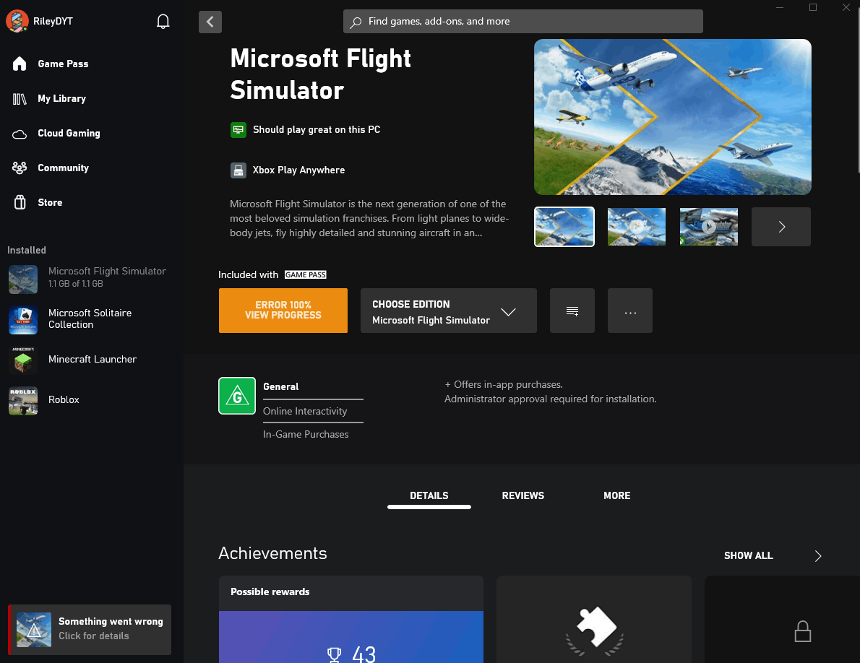The width and height of the screenshot is (860, 663).
Task: Click the large Flight Simulator hero image
Action: pyautogui.click(x=672, y=117)
